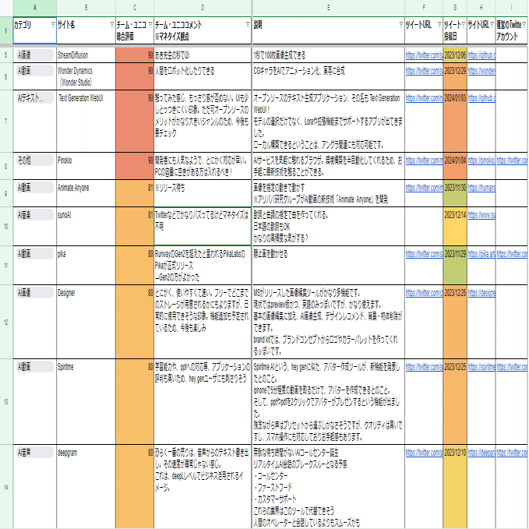Click the date cell 2023/11/29

(455, 265)
